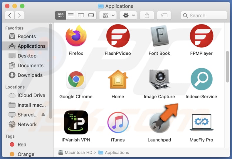Open iCloud Drive in the sidebar
The width and height of the screenshot is (232, 159).
[x=25, y=95]
